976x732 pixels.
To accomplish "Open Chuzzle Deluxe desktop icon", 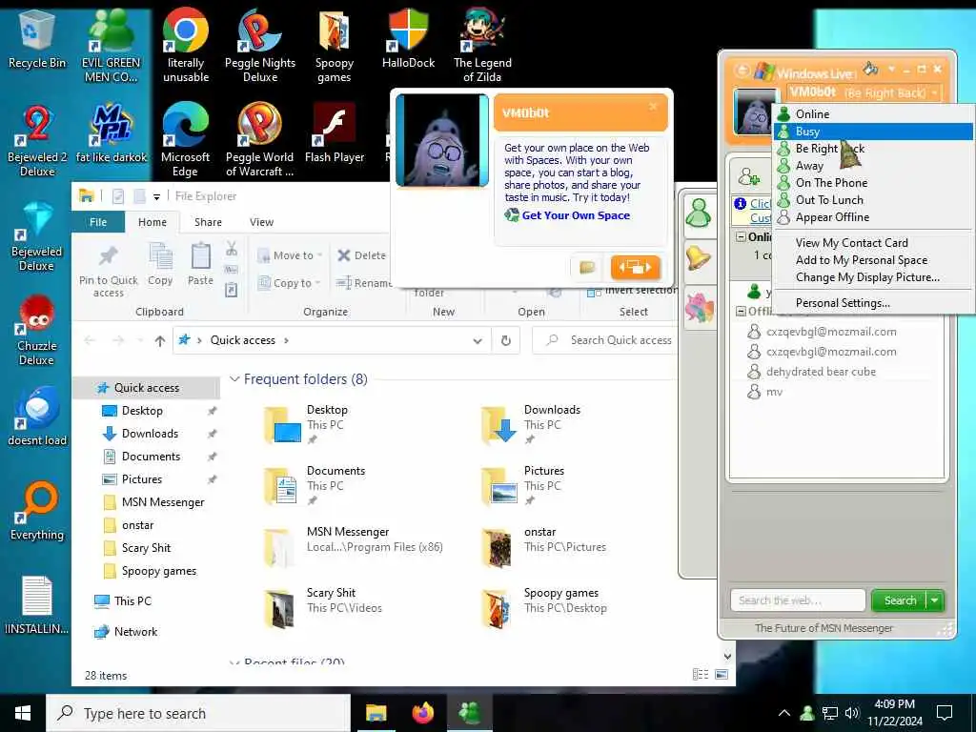I will 37,330.
